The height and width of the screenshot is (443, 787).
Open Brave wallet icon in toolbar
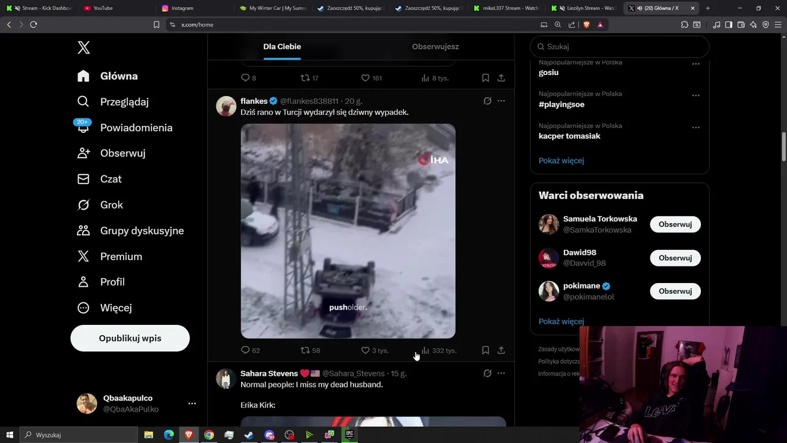tap(741, 25)
